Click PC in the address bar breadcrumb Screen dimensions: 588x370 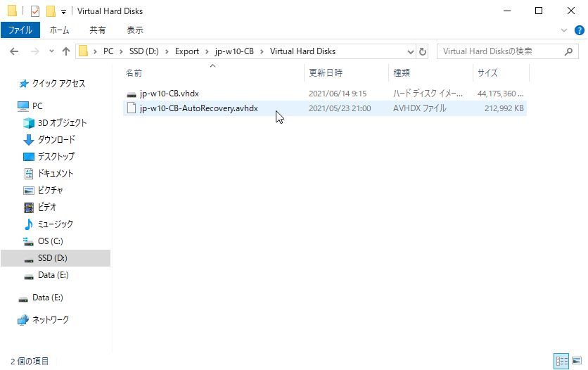pos(108,51)
